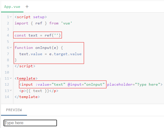This screenshot has width=164, height=128.
Task: Click the ':value="text"' attribute in input tag
Action: (50, 84)
